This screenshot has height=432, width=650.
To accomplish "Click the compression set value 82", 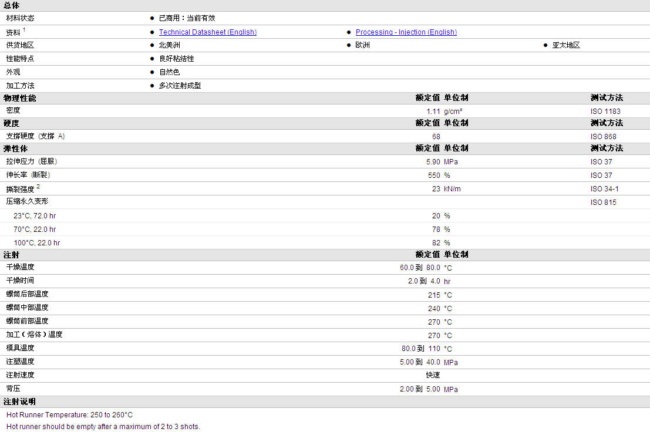I will click(x=436, y=243).
